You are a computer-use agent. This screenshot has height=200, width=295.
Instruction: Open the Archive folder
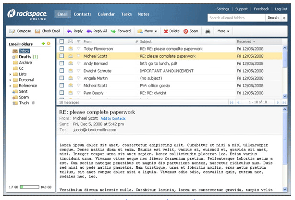[x=25, y=62]
